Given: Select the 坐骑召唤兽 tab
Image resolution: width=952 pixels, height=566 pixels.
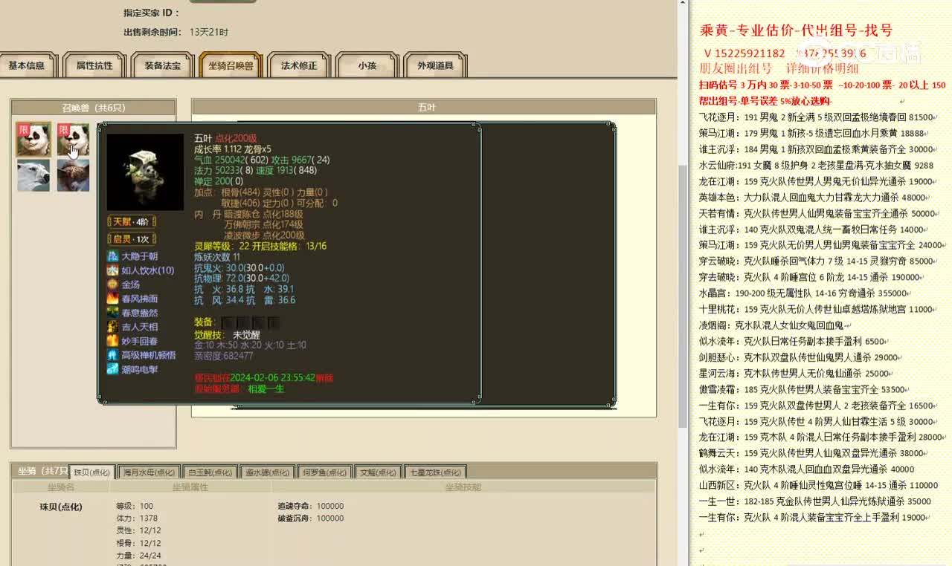Looking at the screenshot, I should pyautogui.click(x=231, y=65).
